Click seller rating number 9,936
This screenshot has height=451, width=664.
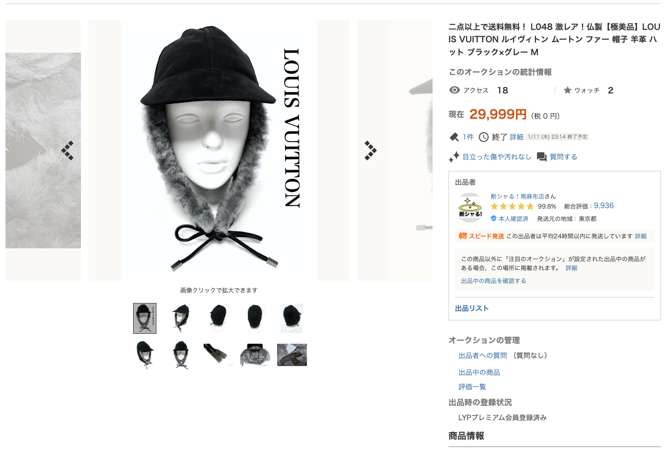[x=604, y=206]
